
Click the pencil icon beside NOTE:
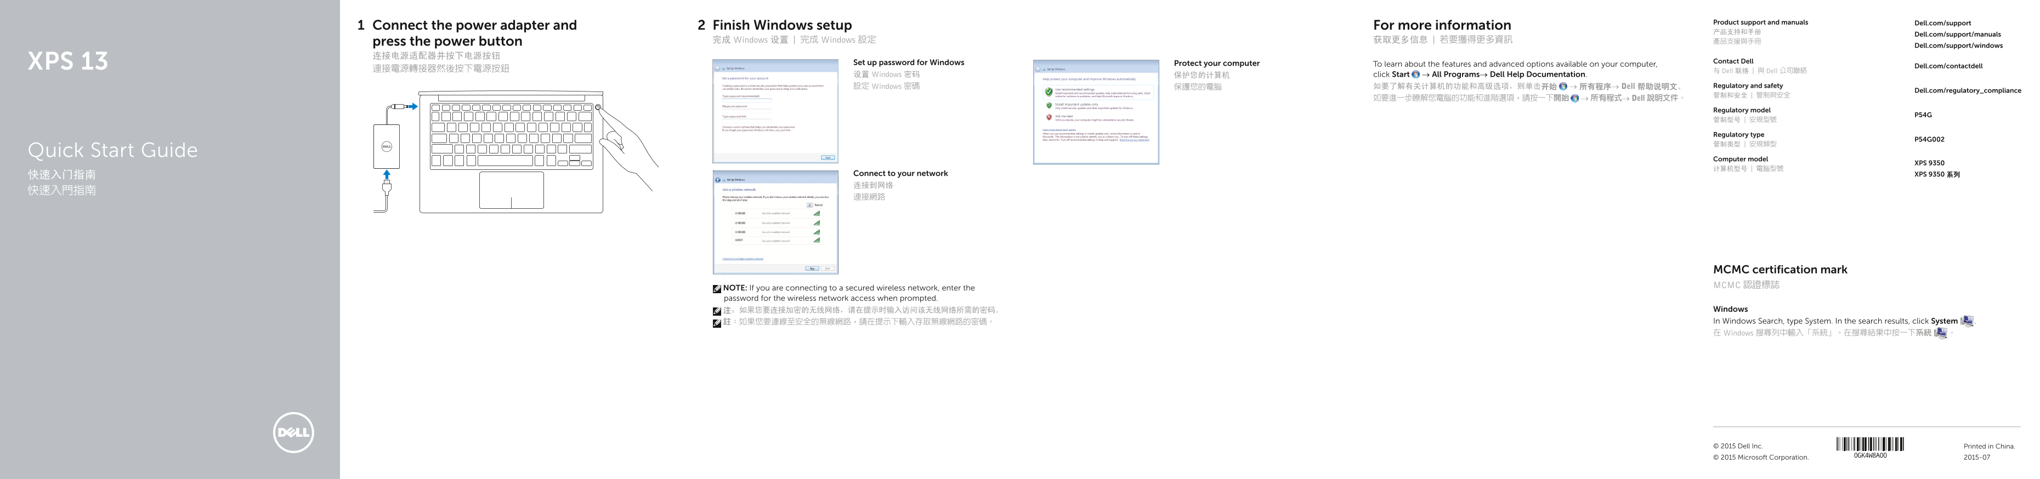pyautogui.click(x=717, y=289)
